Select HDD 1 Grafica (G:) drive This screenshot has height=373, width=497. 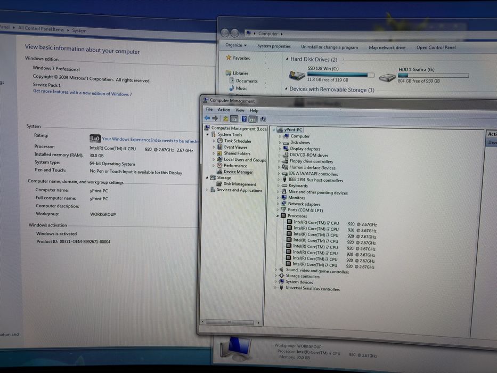(424, 75)
